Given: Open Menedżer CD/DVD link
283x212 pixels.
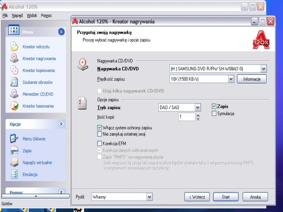Looking at the screenshot, I should pos(38,94).
